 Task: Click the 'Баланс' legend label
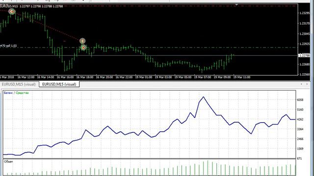point(8,93)
